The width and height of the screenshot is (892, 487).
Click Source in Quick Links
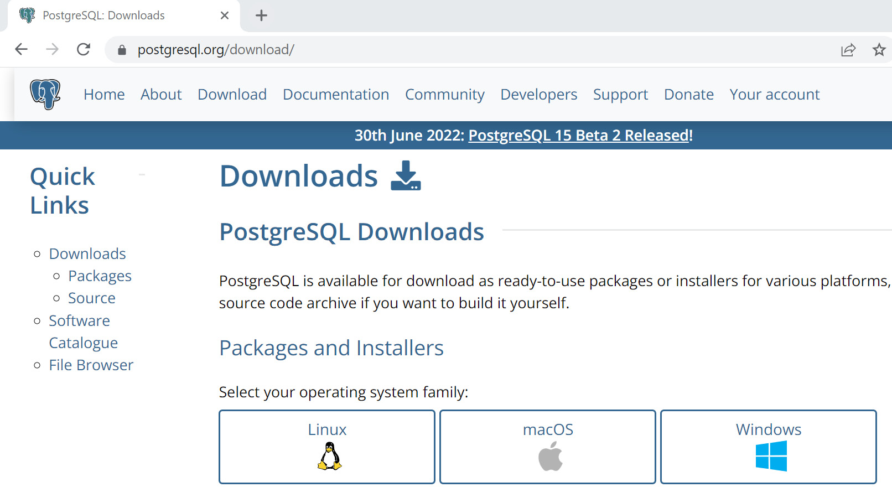click(92, 298)
